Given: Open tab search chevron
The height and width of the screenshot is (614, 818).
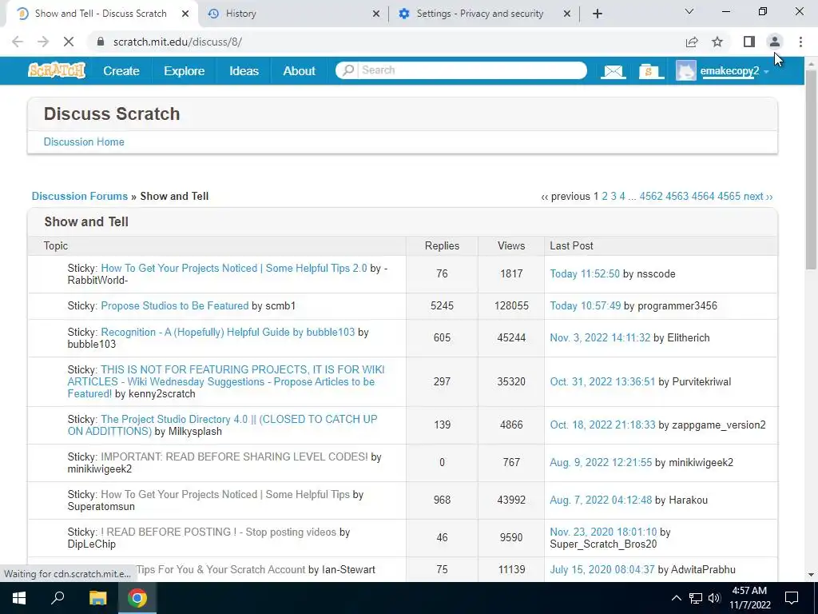Looking at the screenshot, I should pos(689,11).
